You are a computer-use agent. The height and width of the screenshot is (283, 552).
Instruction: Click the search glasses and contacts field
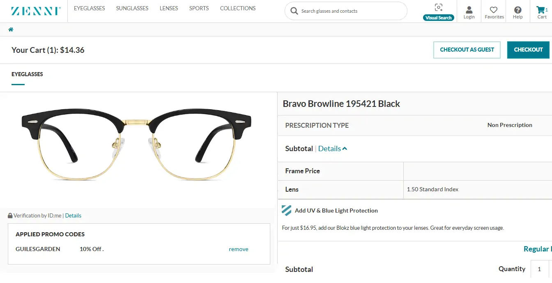coord(349,11)
